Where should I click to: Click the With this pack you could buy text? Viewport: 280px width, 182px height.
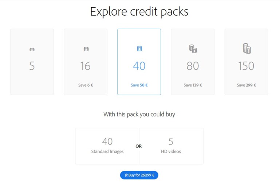pos(139,114)
